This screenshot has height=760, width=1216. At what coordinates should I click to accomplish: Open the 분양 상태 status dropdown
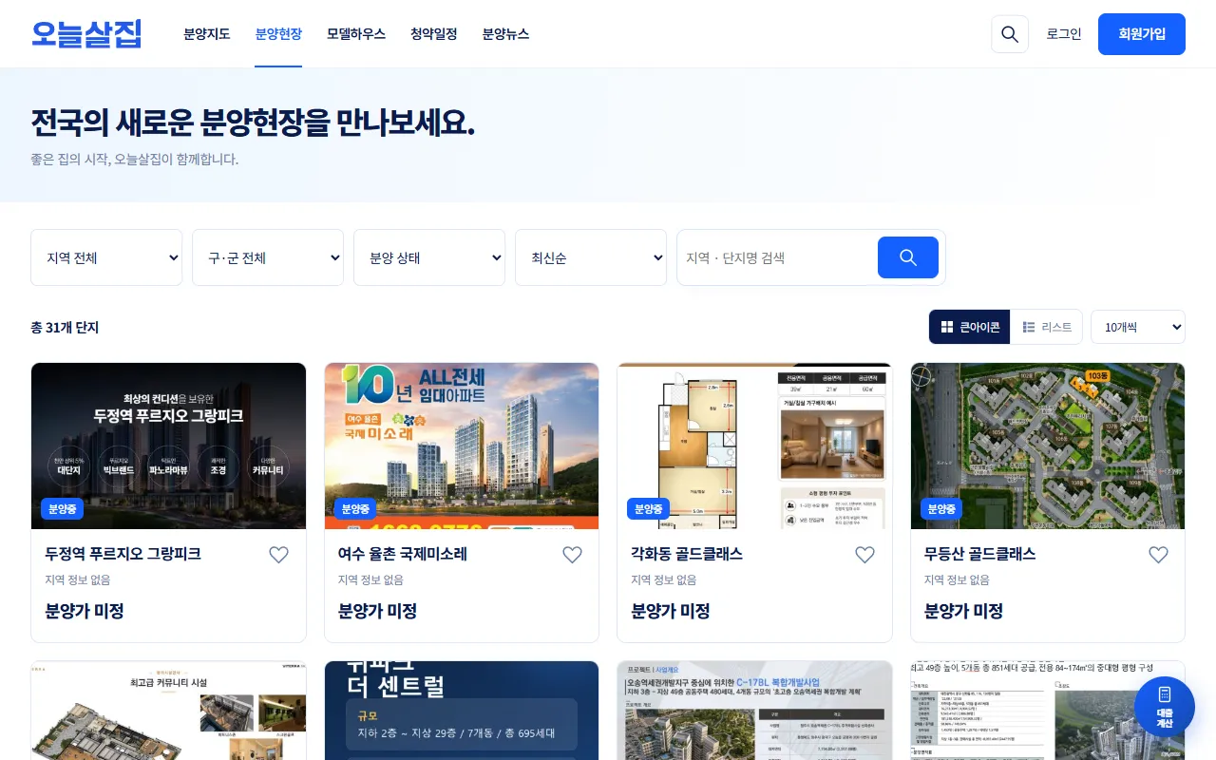point(429,257)
